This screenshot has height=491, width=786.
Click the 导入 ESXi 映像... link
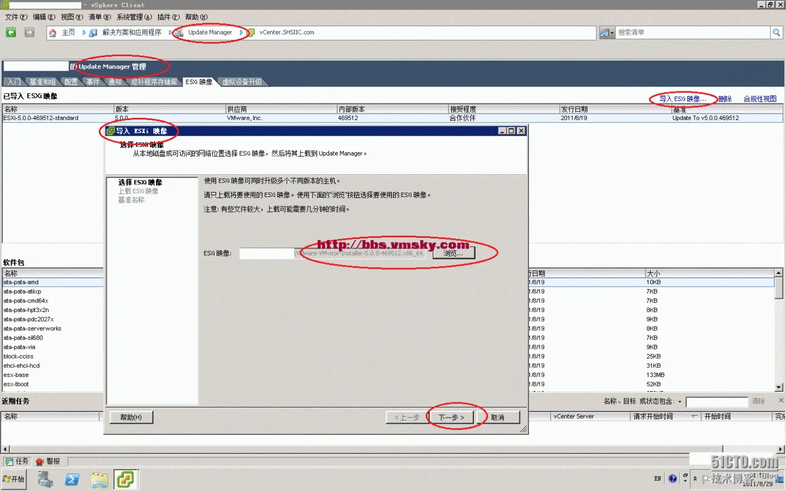click(683, 99)
